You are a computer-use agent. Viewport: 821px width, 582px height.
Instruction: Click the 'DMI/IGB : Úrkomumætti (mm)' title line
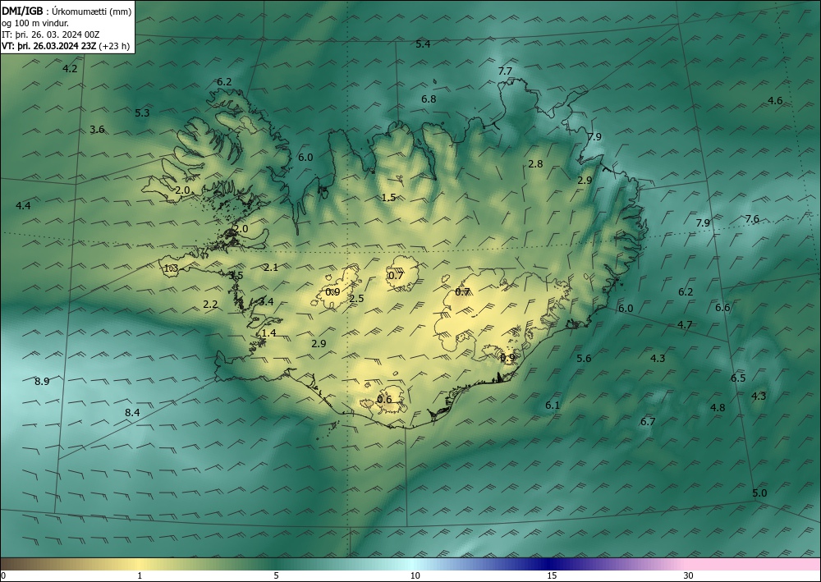67,11
